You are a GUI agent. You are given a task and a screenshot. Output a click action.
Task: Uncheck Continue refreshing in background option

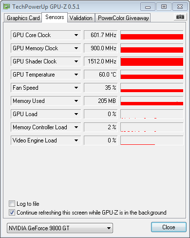(12, 213)
